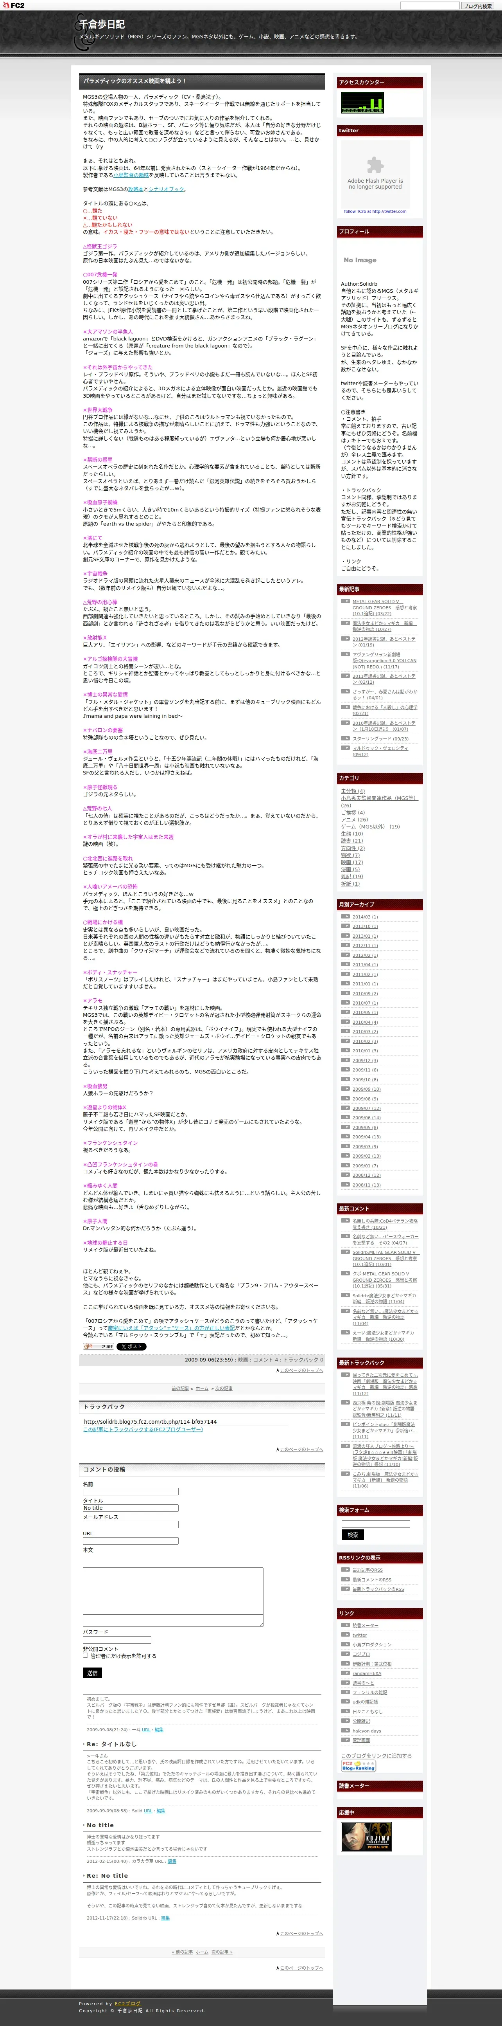Open the 2013/01 (1) archive link

(x=364, y=936)
